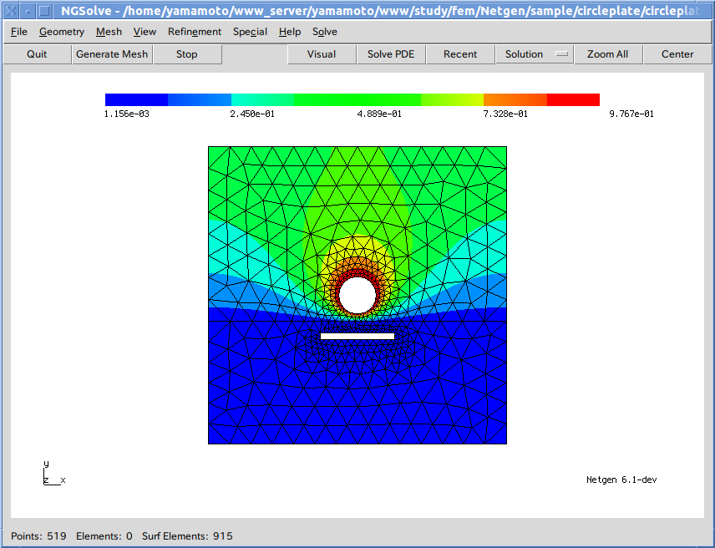Open the Geometry menu
This screenshot has height=548, width=715.
tap(62, 32)
